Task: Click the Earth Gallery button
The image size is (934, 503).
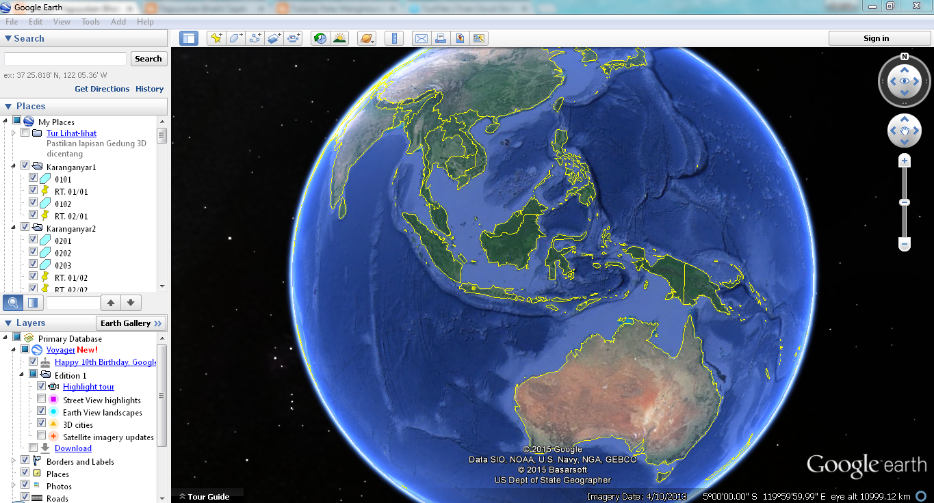Action: 131,323
